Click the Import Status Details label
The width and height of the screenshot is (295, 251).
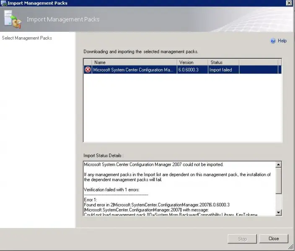104,156
